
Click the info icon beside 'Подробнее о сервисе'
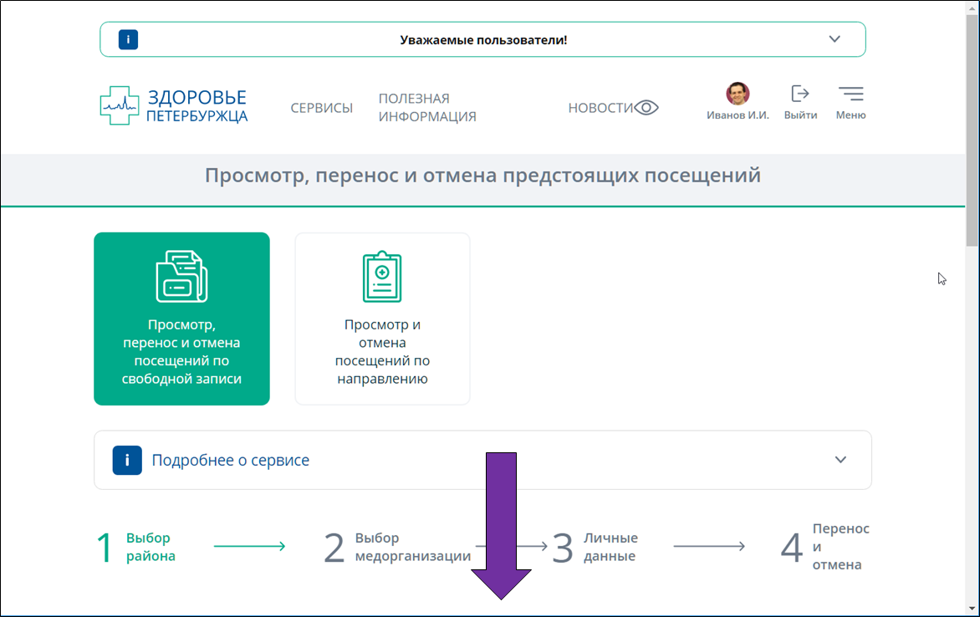point(127,460)
